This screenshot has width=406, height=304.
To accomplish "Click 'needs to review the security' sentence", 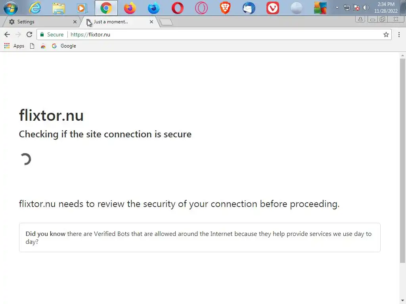I will [x=179, y=204].
